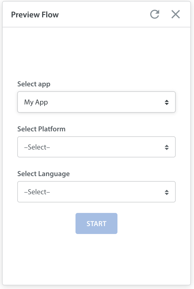Click the arrows icon in the Language field

tap(167, 192)
